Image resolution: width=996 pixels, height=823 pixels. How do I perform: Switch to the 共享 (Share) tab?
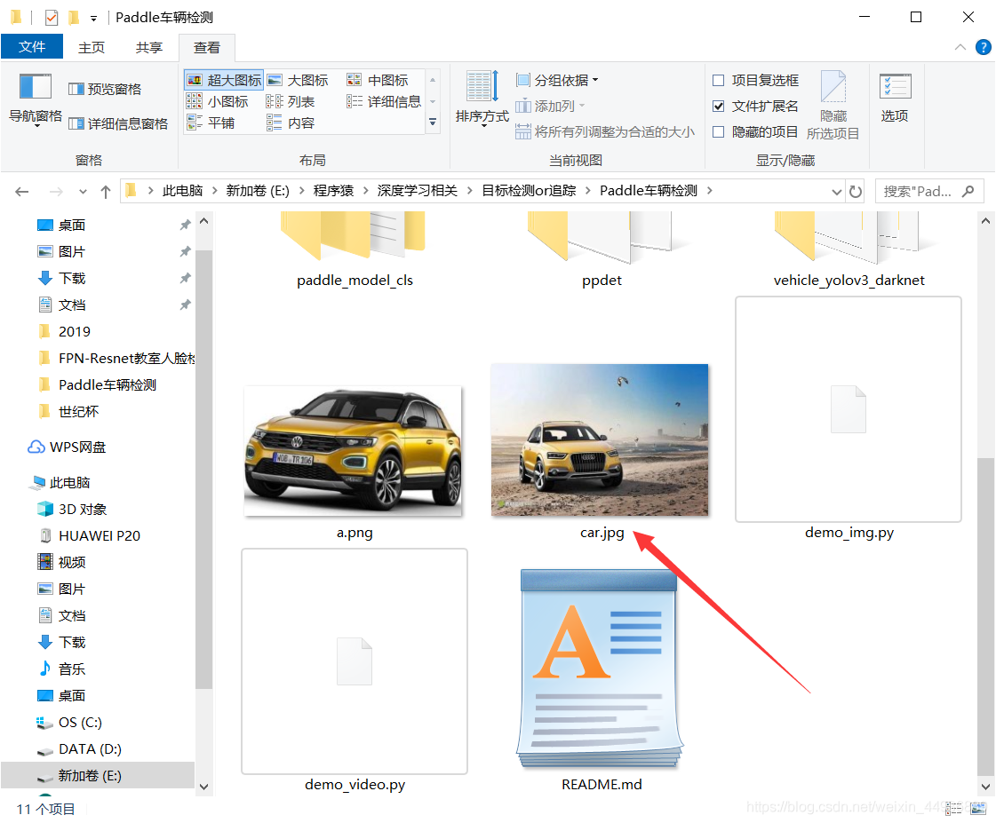click(148, 47)
